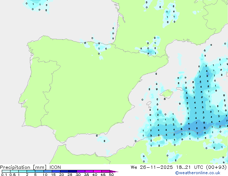Click the 'Precipitation [mm]' title text
This screenshot has height=176, width=228.
click(23, 167)
